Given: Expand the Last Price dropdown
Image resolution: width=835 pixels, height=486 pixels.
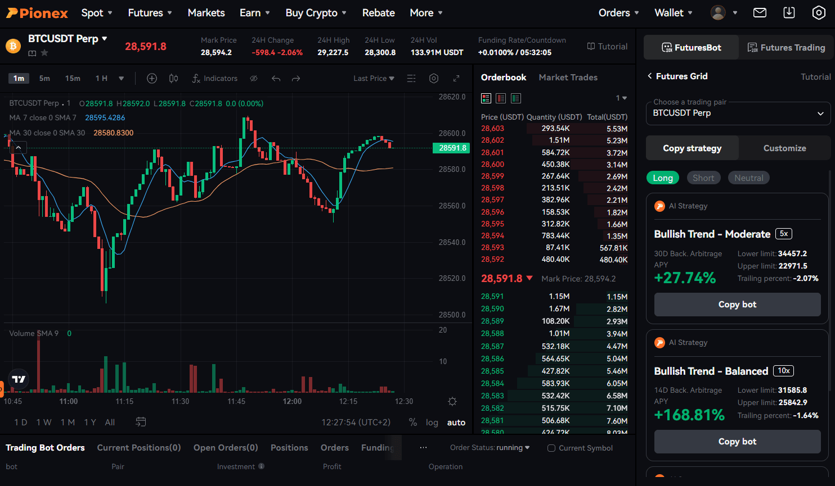Looking at the screenshot, I should 374,79.
